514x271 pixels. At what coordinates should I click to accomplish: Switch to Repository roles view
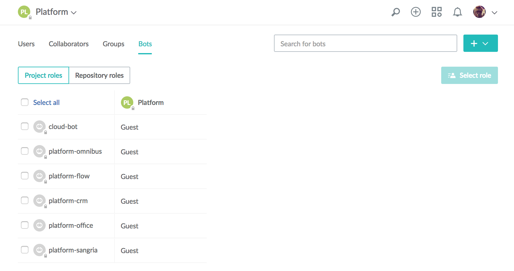click(x=99, y=75)
